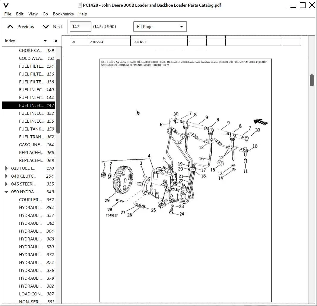The width and height of the screenshot is (317, 306).
Task: Open the Index sidebar selector dropdown
Action: pyautogui.click(x=45, y=41)
